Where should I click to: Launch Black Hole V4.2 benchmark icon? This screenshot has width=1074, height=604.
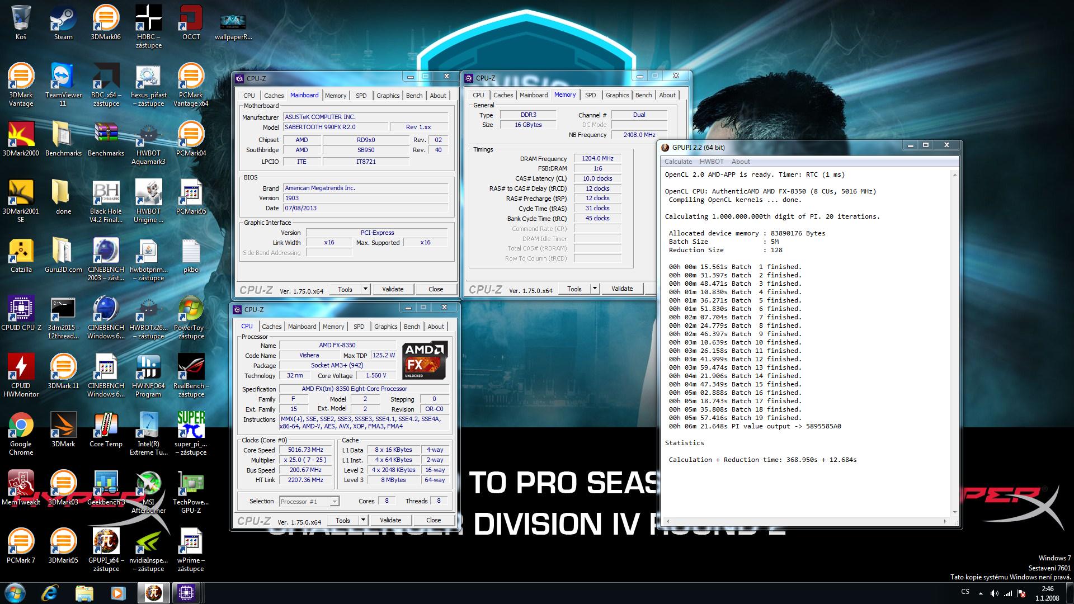[106, 201]
